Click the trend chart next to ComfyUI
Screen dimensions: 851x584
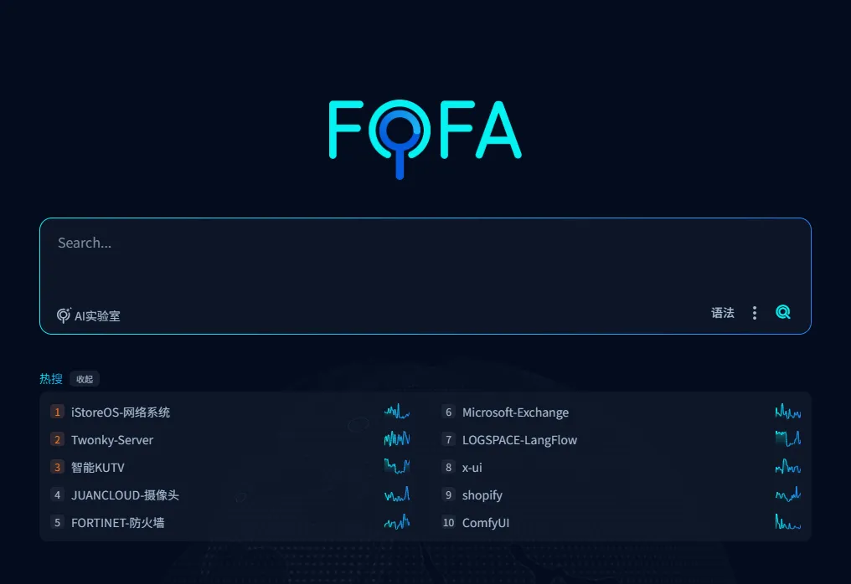coord(787,522)
